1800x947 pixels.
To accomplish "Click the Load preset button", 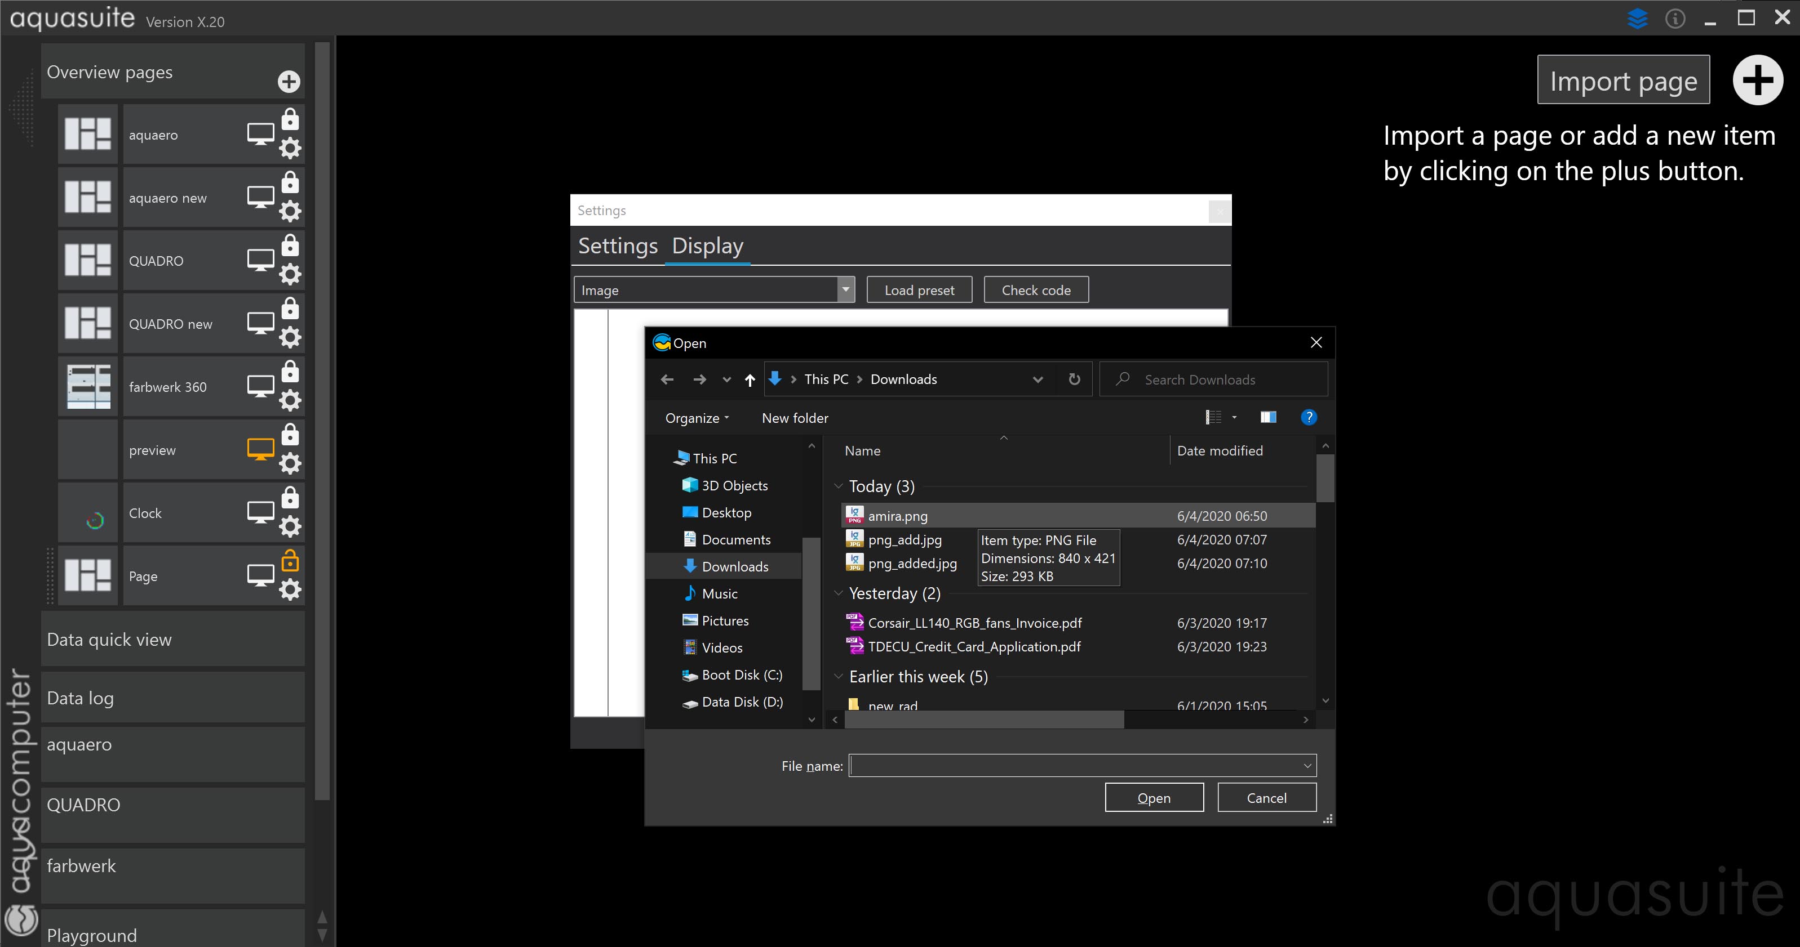I will (919, 289).
